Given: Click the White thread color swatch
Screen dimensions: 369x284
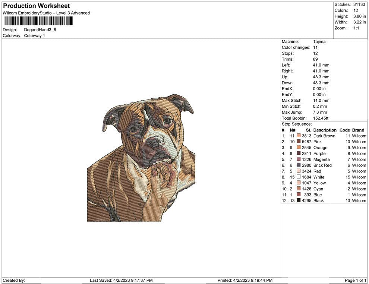Looking at the screenshot, I should pyautogui.click(x=299, y=177).
